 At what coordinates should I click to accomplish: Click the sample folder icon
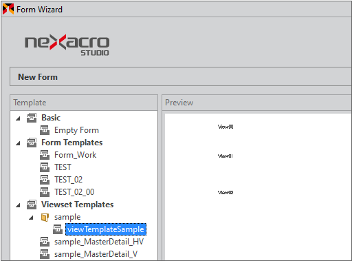pos(45,217)
